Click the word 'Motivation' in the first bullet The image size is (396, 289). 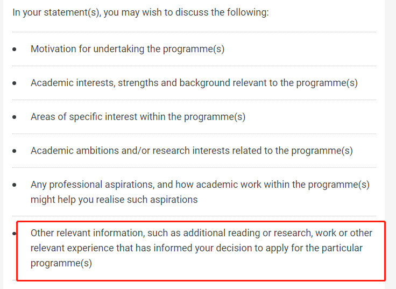tap(53, 49)
